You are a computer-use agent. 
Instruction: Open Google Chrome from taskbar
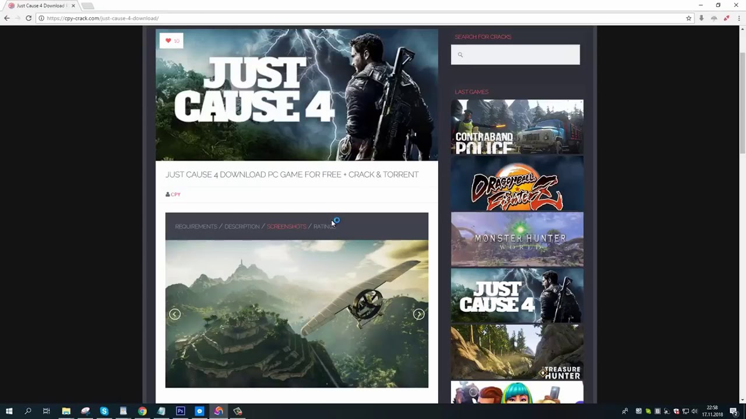coord(142,411)
